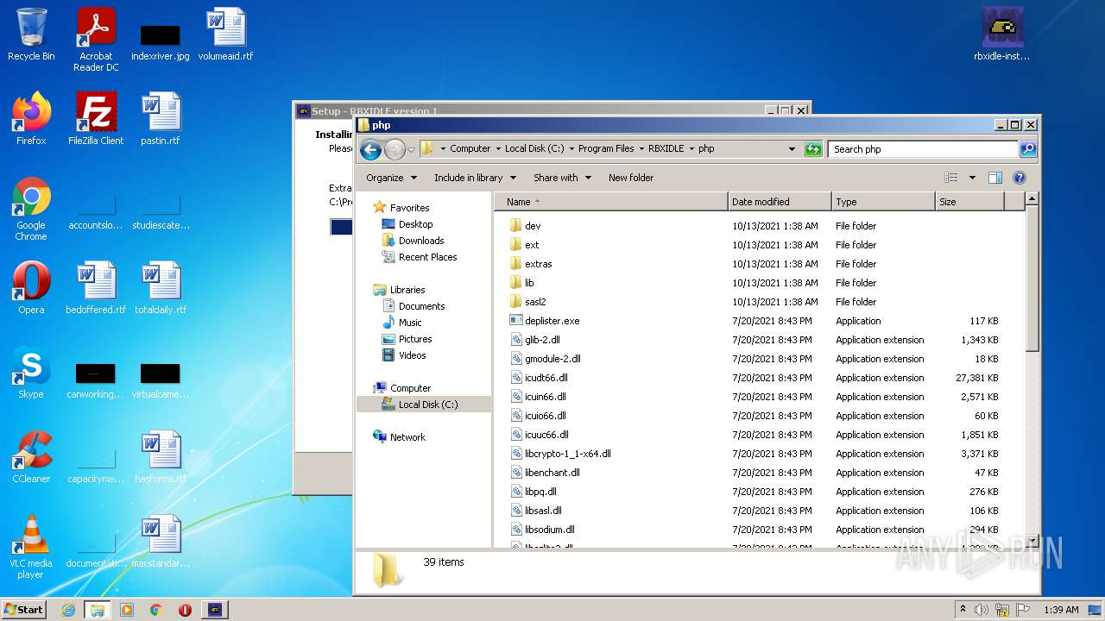Sort files by Size column
The width and height of the screenshot is (1105, 621).
click(970, 202)
